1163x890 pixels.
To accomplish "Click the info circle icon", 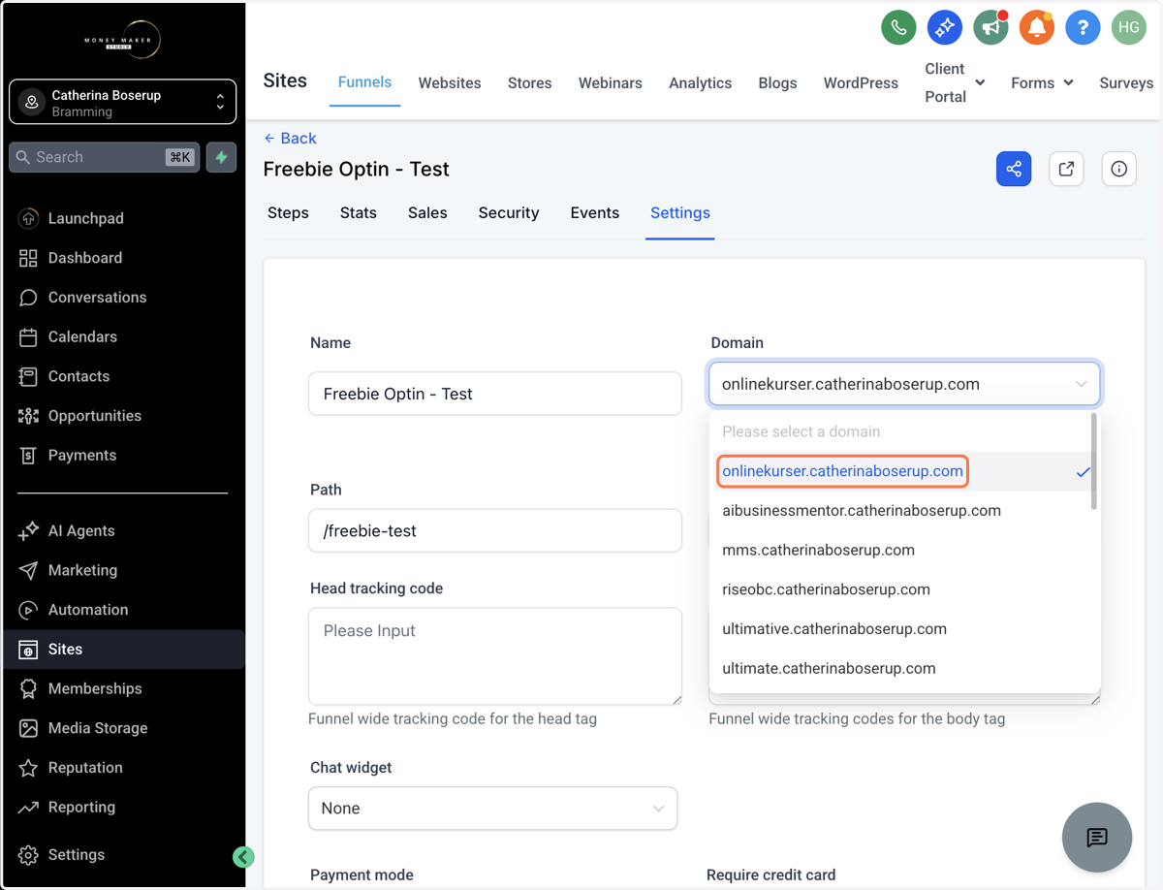I will [1118, 169].
